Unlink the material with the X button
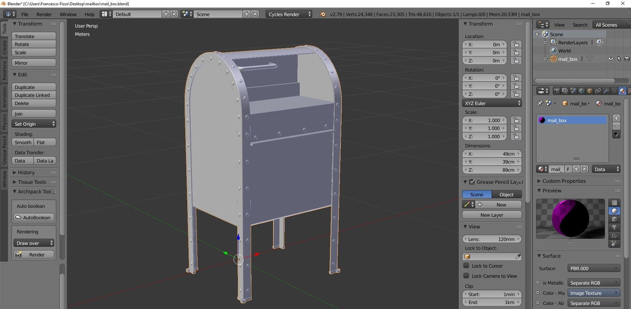This screenshot has height=309, width=631. tap(584, 169)
